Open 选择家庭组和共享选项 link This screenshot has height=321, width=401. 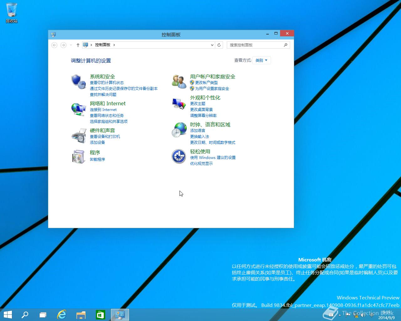109,121
